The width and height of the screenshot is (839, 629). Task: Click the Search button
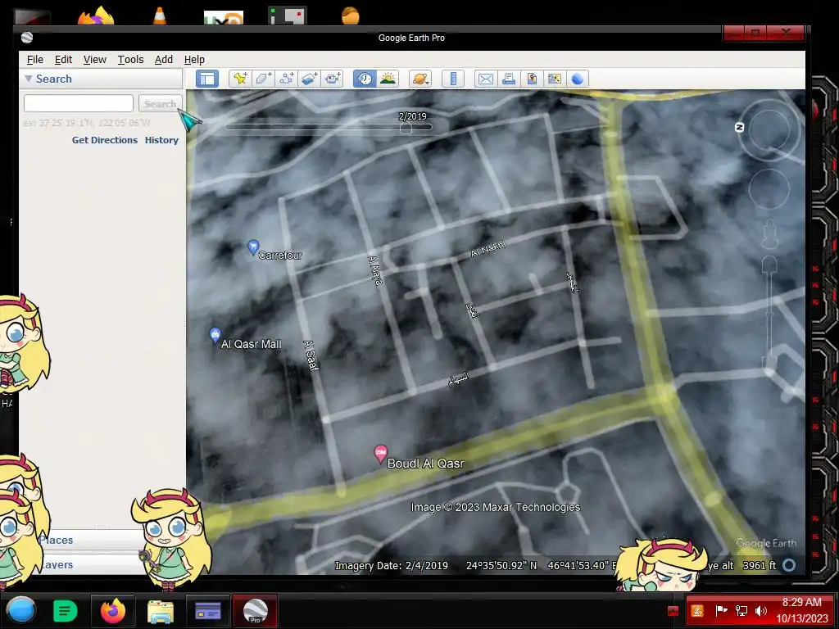pos(160,103)
